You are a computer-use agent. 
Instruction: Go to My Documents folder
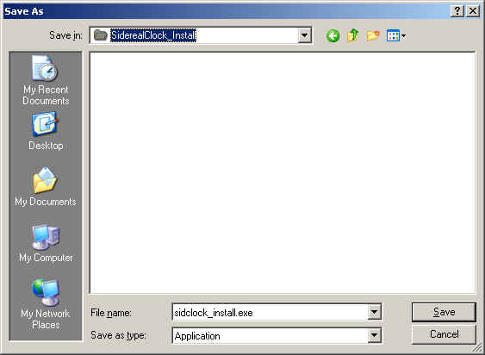[46, 187]
